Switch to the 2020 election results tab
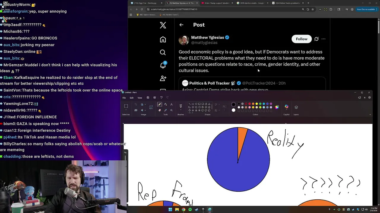This screenshot has height=213, width=380. coord(252,3)
